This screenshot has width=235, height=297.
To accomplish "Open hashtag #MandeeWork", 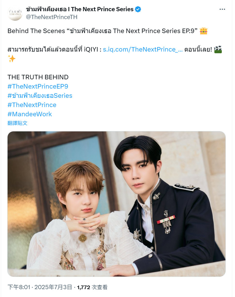I will coord(30,114).
